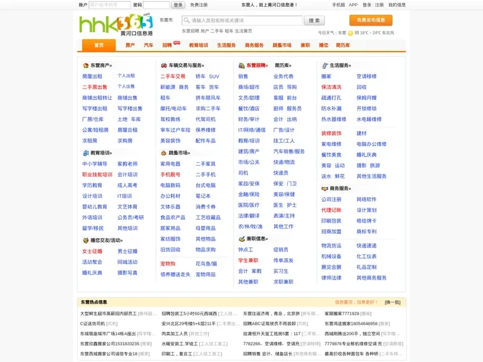Open listing 家顺搬家7771929

pos(342,314)
